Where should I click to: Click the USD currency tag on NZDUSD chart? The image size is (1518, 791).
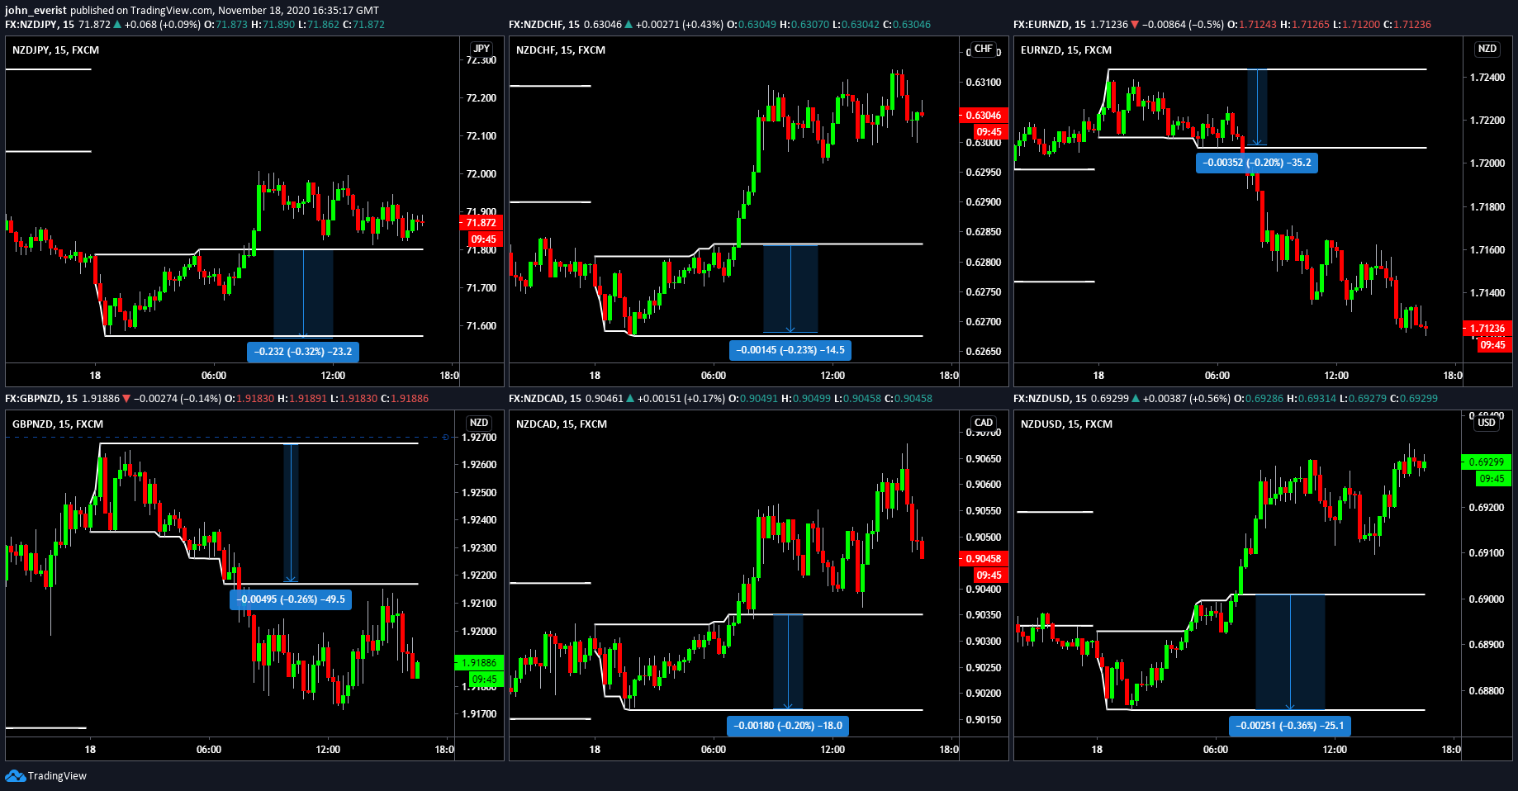click(1487, 423)
